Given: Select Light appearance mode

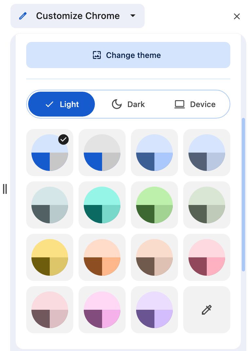Looking at the screenshot, I should pyautogui.click(x=62, y=104).
